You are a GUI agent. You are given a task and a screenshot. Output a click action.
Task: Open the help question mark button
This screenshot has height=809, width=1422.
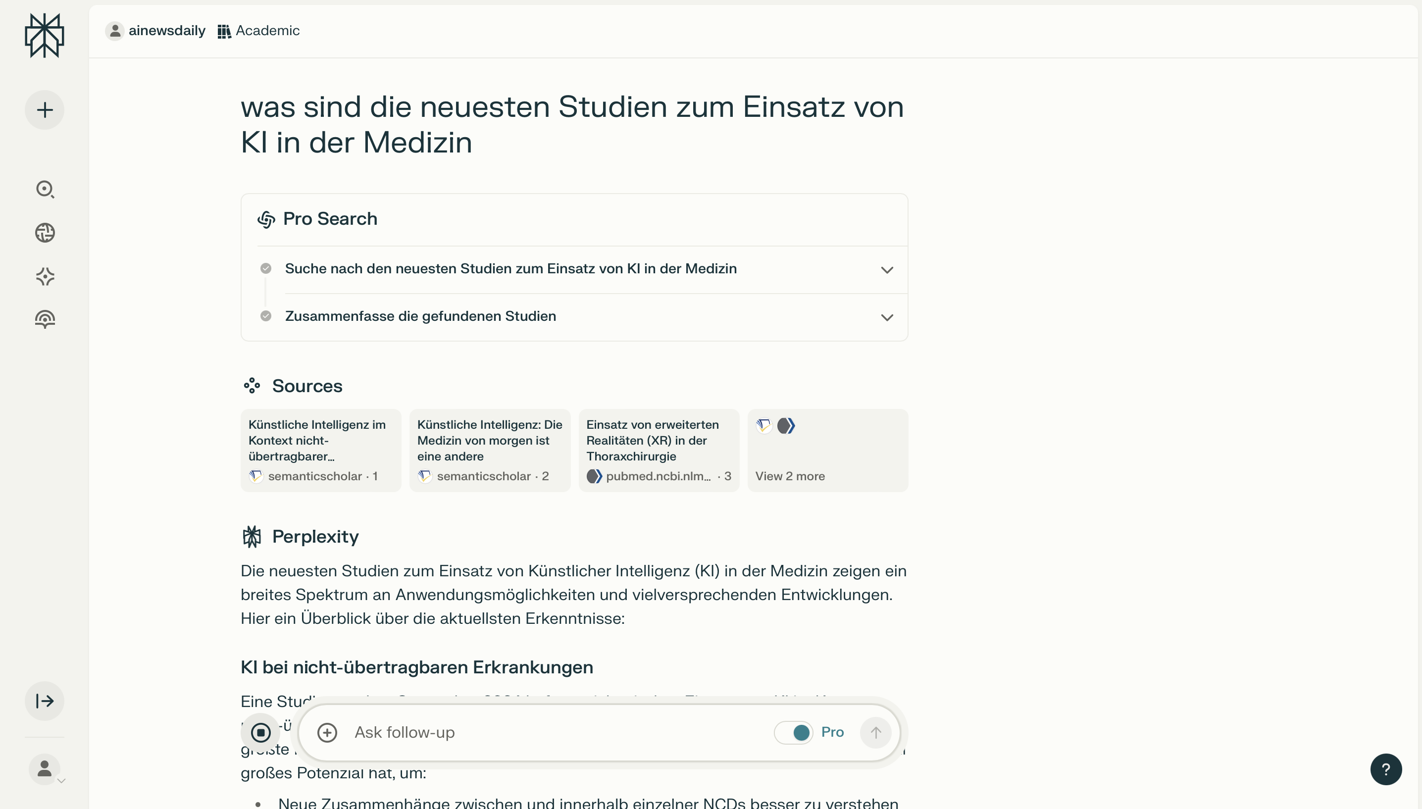pyautogui.click(x=1386, y=769)
